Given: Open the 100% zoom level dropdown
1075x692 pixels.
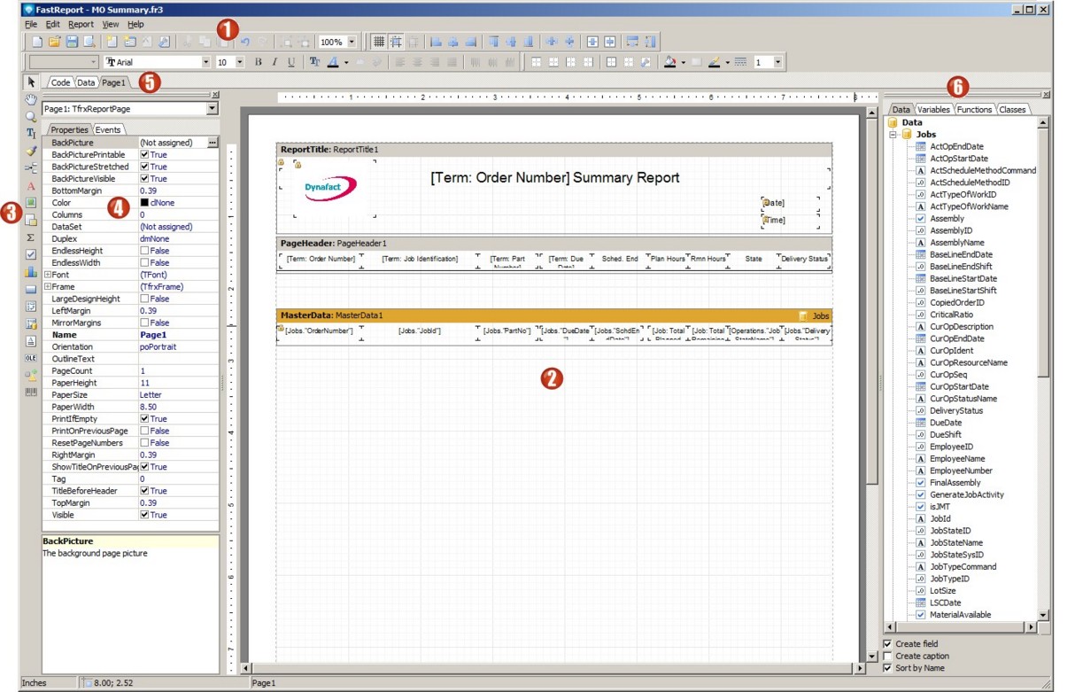Looking at the screenshot, I should (352, 42).
